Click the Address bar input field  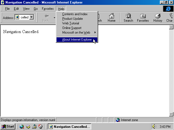tap(24, 17)
